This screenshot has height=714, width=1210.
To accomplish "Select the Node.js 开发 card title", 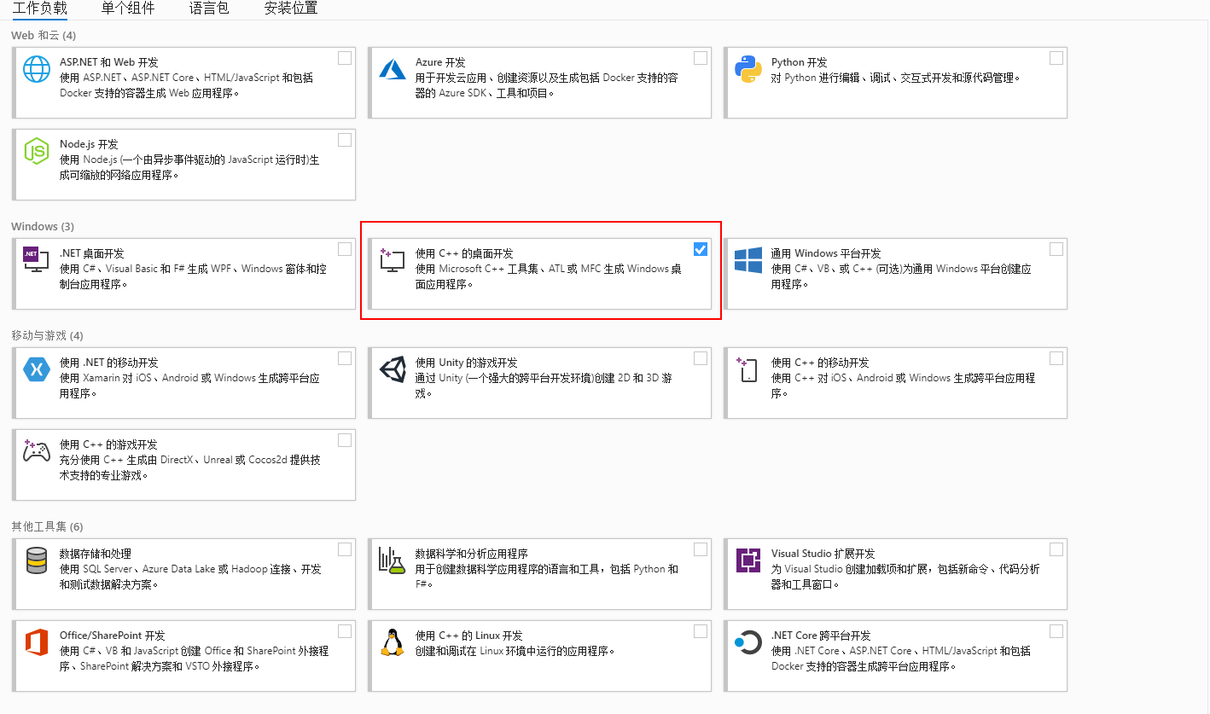I will pos(89,144).
